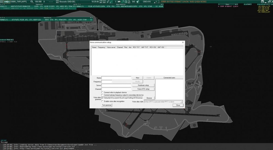Check Connect primary frequency output to secondary device
This screenshot has width=273, height=150.
click(x=102, y=95)
